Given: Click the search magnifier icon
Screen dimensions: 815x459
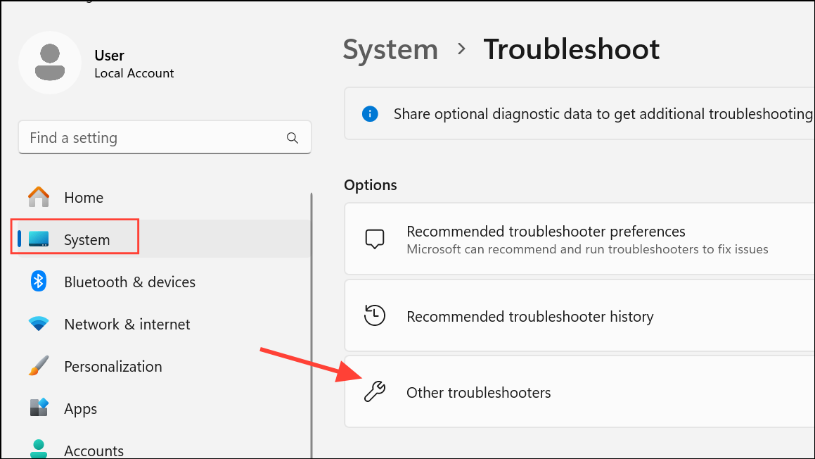Looking at the screenshot, I should 293,138.
